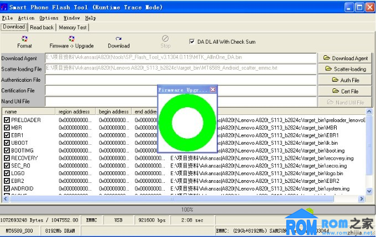Screen dimensions: 376x237
Task: Open the File menu
Action: click(x=7, y=18)
